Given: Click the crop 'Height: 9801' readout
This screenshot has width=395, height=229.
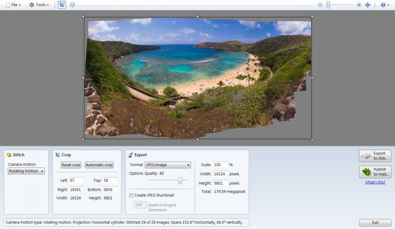Looking at the screenshot, I should point(101,198).
